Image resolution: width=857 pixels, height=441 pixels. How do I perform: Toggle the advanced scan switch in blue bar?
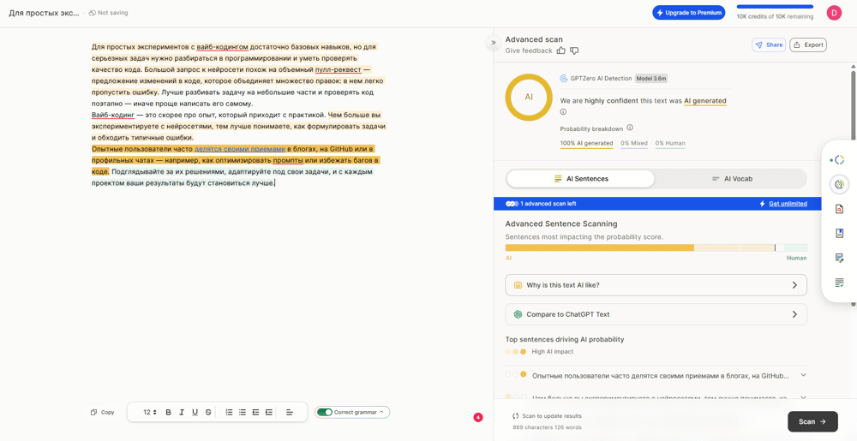click(x=512, y=204)
